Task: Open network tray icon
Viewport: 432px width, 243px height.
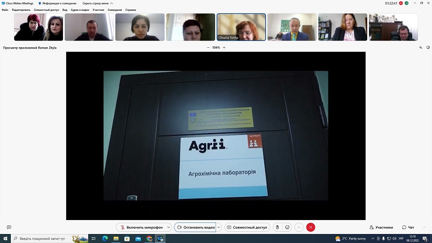Action: coord(389,238)
